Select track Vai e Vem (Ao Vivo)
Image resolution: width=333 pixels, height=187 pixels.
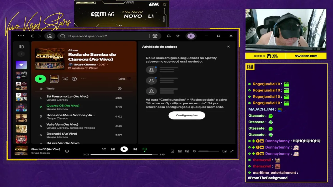pyautogui.click(x=83, y=126)
